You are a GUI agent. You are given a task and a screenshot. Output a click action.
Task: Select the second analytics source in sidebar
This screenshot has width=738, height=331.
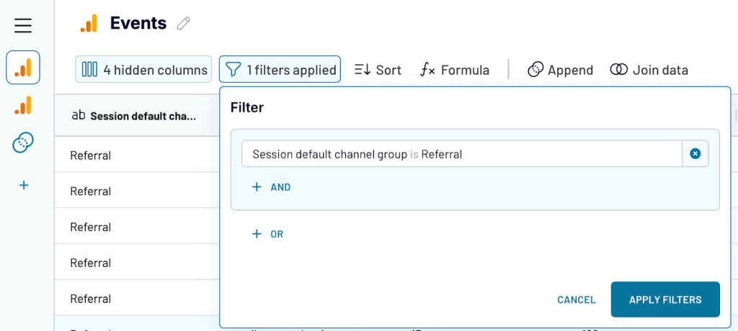23,105
